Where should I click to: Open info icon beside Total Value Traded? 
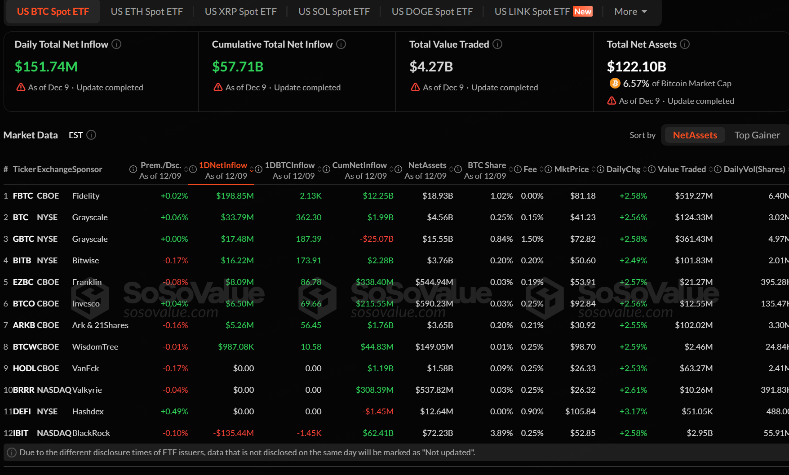click(497, 44)
